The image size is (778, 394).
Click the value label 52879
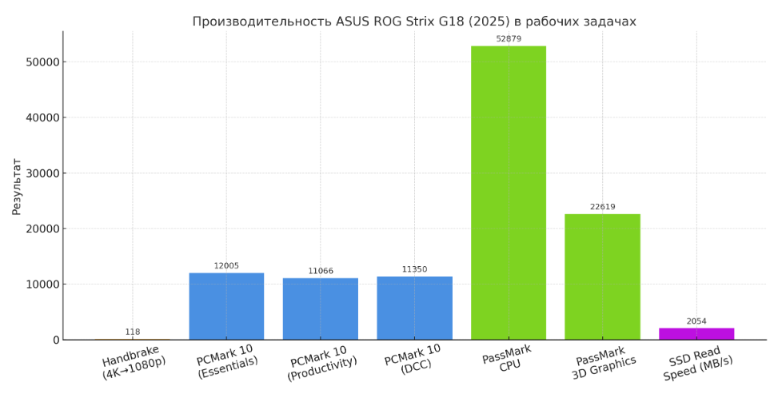(509, 38)
